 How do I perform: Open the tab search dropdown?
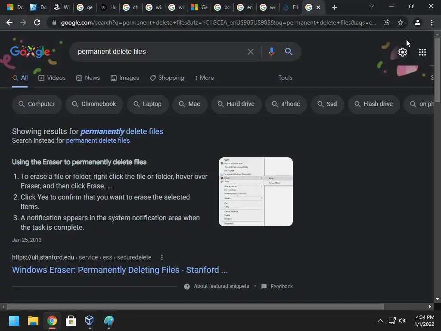point(372,6)
